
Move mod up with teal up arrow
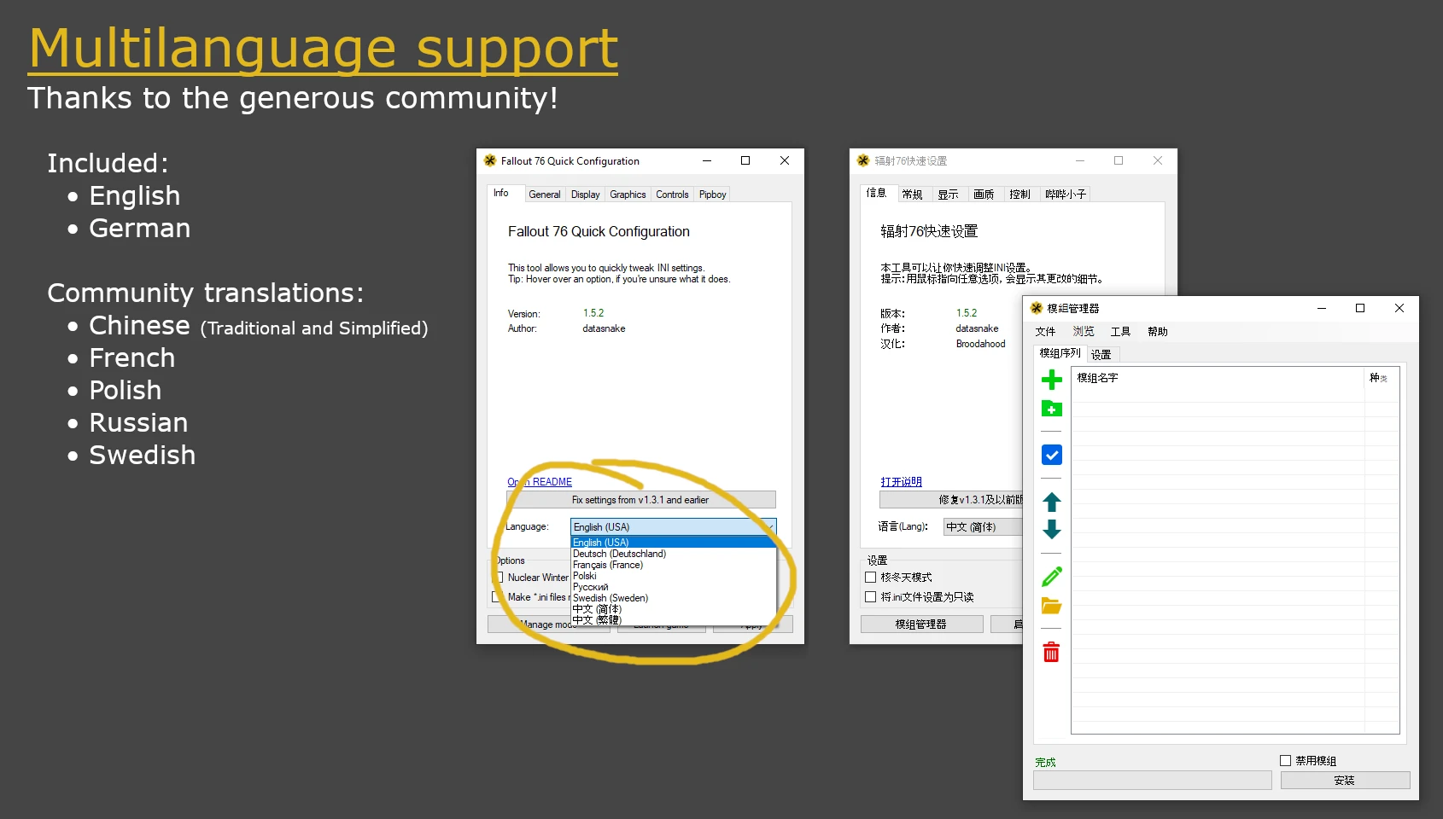pos(1052,502)
